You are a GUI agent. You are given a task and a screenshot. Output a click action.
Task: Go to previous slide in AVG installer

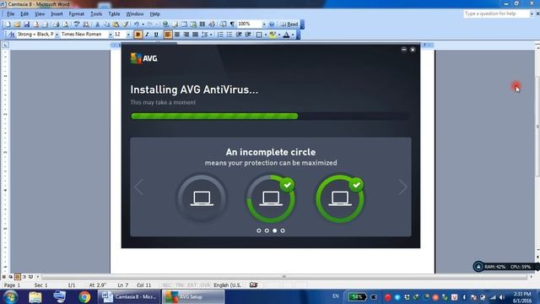point(139,187)
